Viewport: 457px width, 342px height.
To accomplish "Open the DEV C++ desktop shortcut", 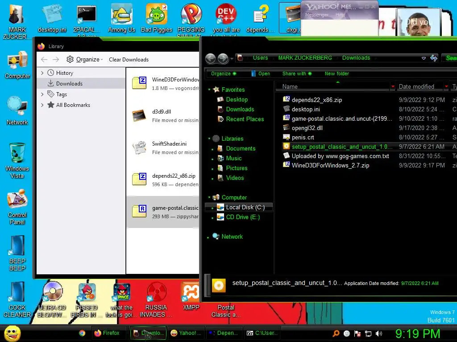I will (x=226, y=18).
